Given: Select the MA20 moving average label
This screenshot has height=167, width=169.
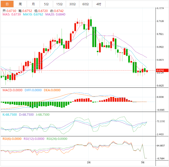Looking at the screenshot, I should click(55, 15).
